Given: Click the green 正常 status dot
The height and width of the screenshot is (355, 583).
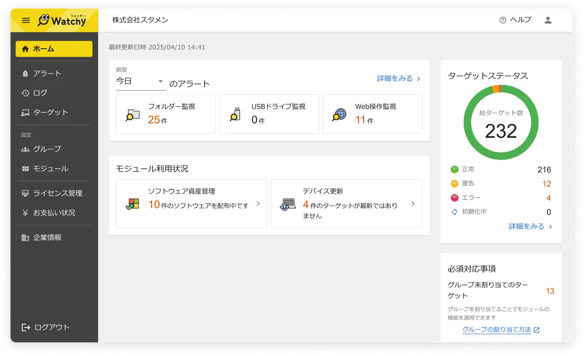Looking at the screenshot, I should tap(455, 169).
